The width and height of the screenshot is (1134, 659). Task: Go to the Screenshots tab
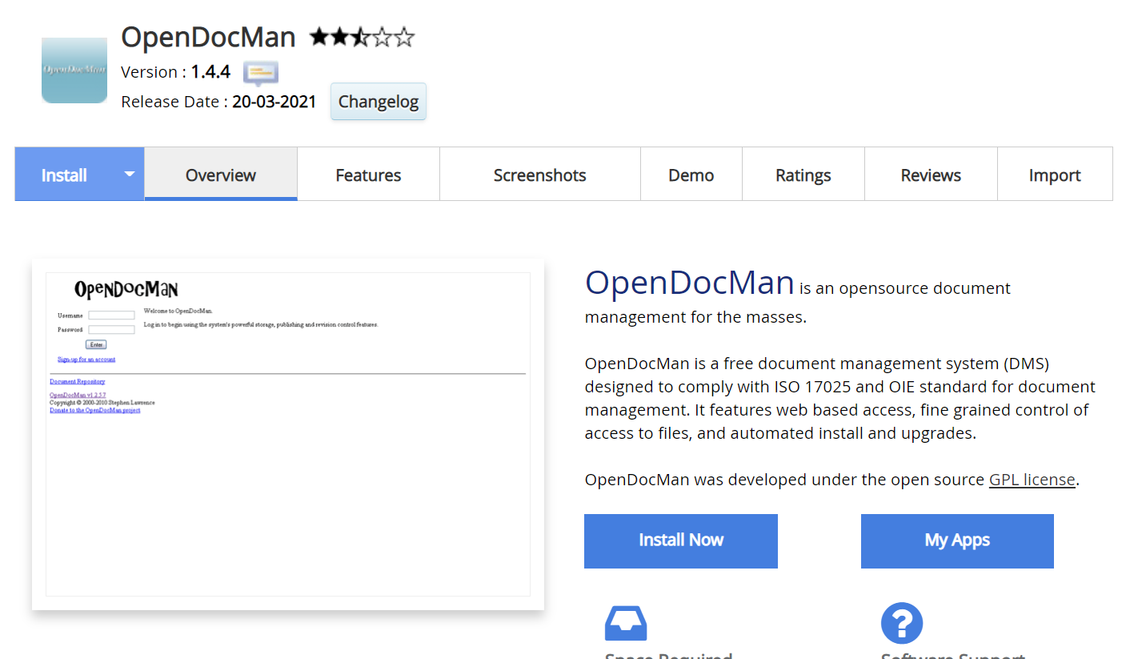539,175
